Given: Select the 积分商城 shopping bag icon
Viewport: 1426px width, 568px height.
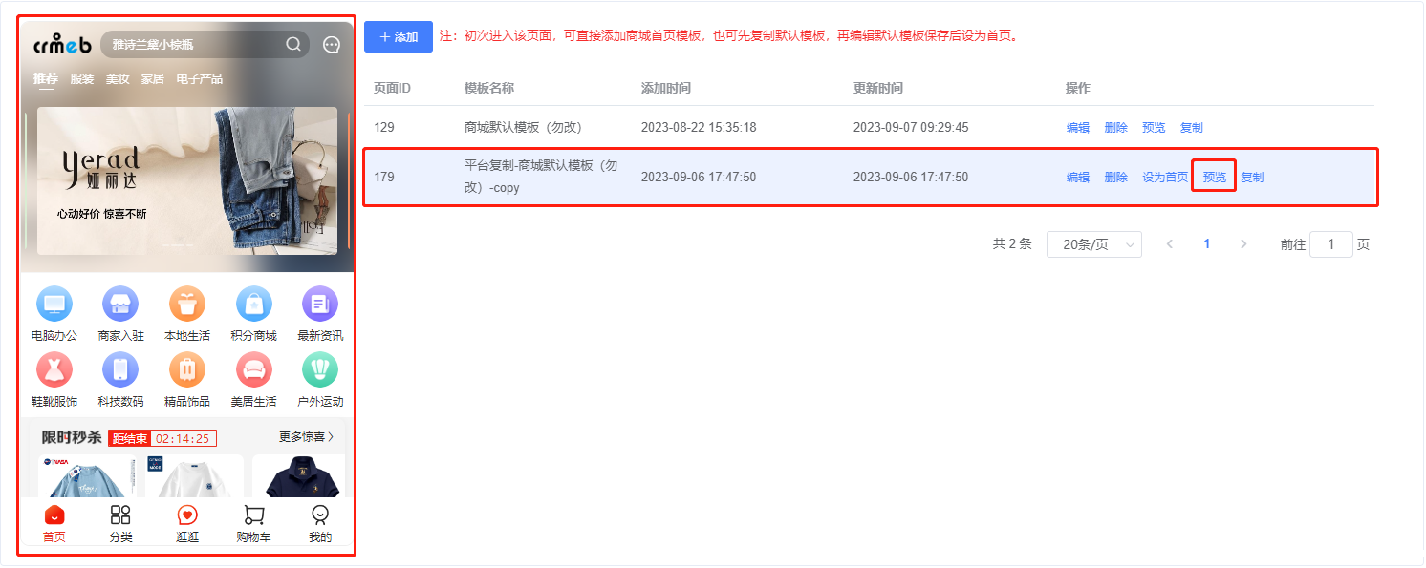Looking at the screenshot, I should 253,305.
